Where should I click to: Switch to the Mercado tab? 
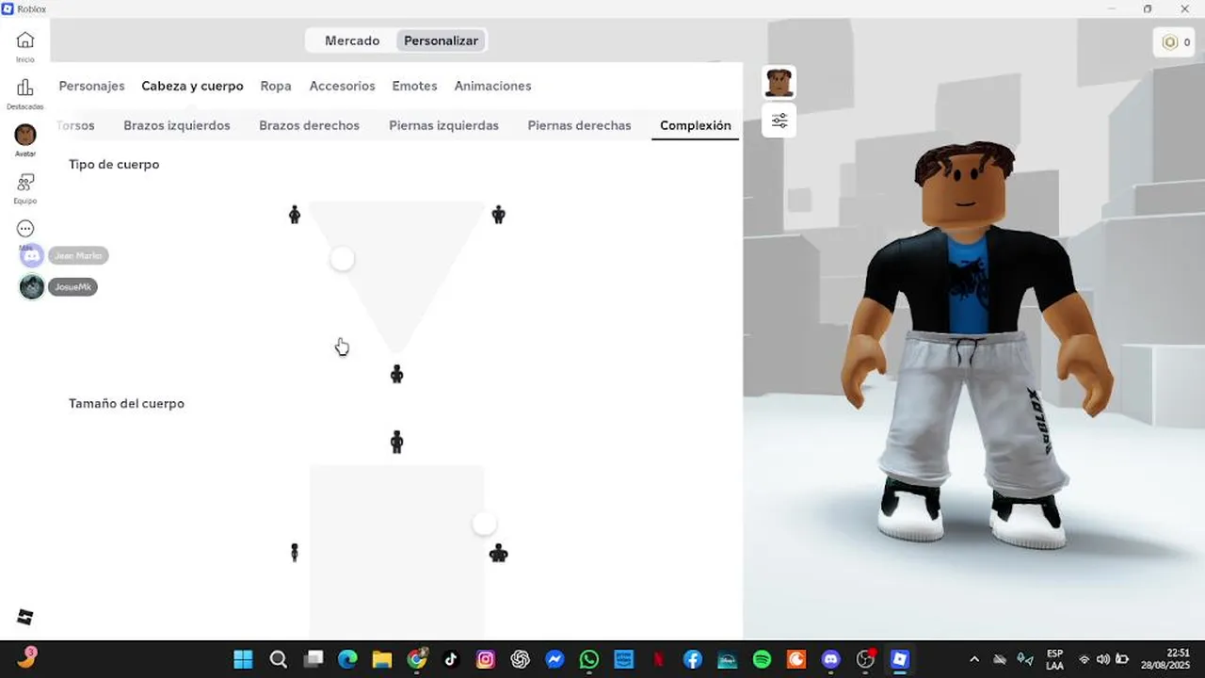pos(352,40)
